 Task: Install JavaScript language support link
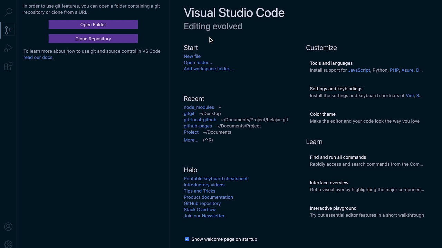359,70
